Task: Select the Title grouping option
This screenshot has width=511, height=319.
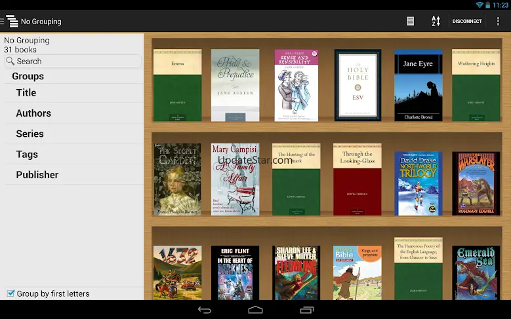Action: 26,93
